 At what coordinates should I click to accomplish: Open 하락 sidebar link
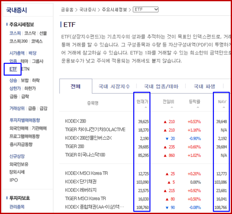pyautogui.click(x=36, y=80)
